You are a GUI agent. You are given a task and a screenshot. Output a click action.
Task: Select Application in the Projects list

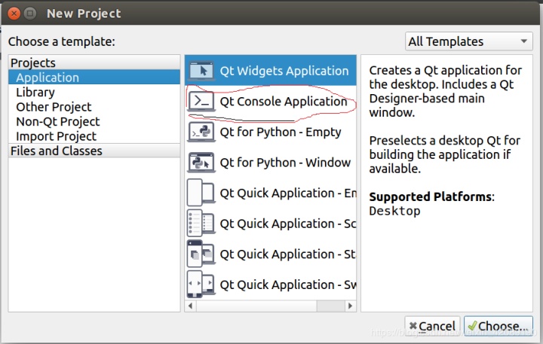94,78
